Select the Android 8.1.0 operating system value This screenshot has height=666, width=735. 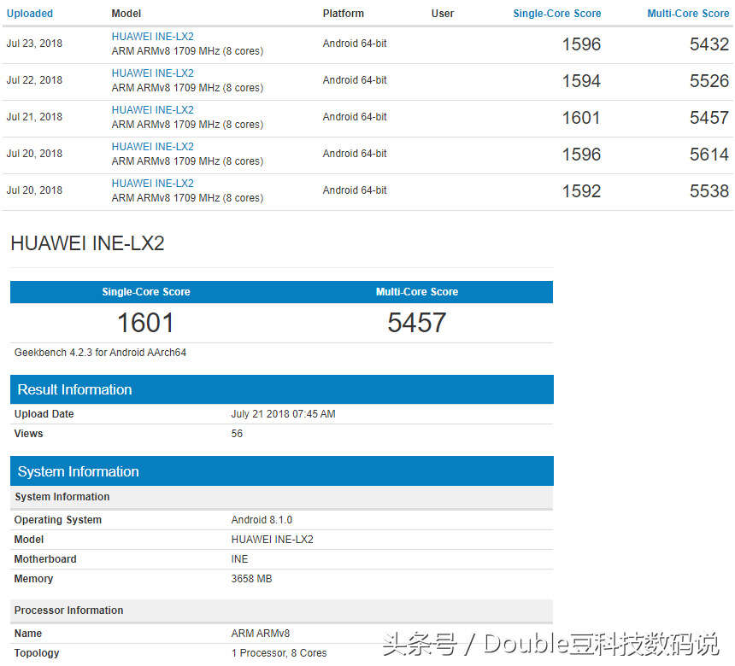coord(262,520)
